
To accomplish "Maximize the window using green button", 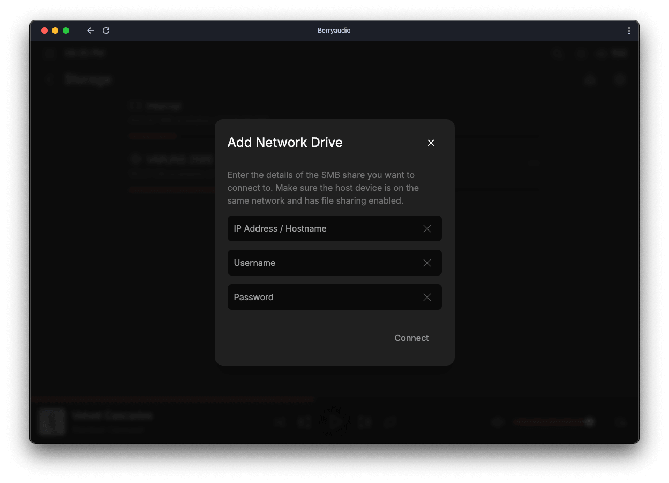I will 66,31.
